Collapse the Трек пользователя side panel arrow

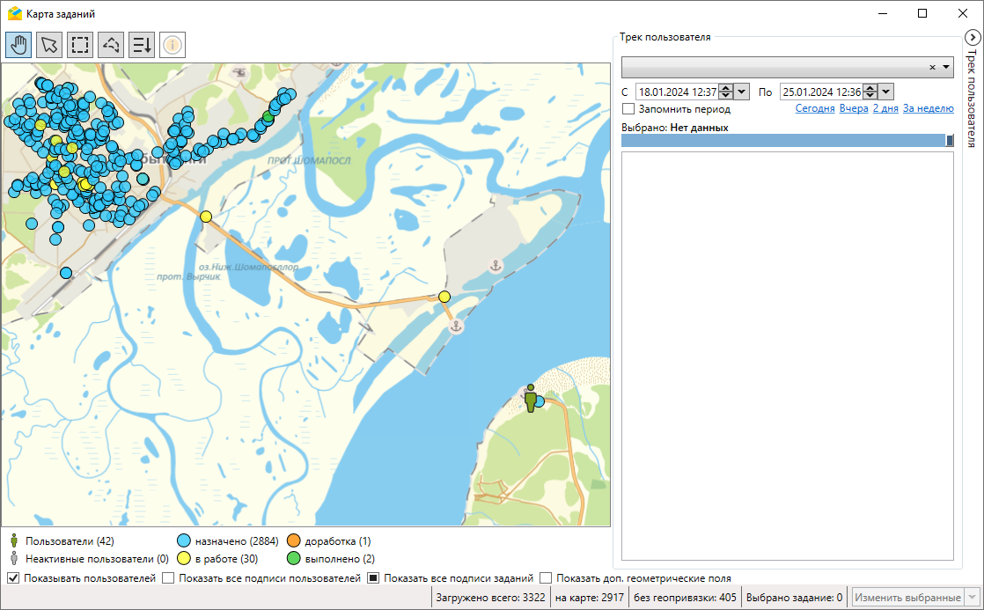point(972,38)
